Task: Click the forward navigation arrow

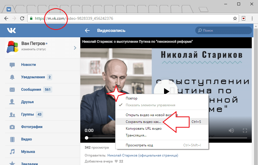Action: [14, 18]
